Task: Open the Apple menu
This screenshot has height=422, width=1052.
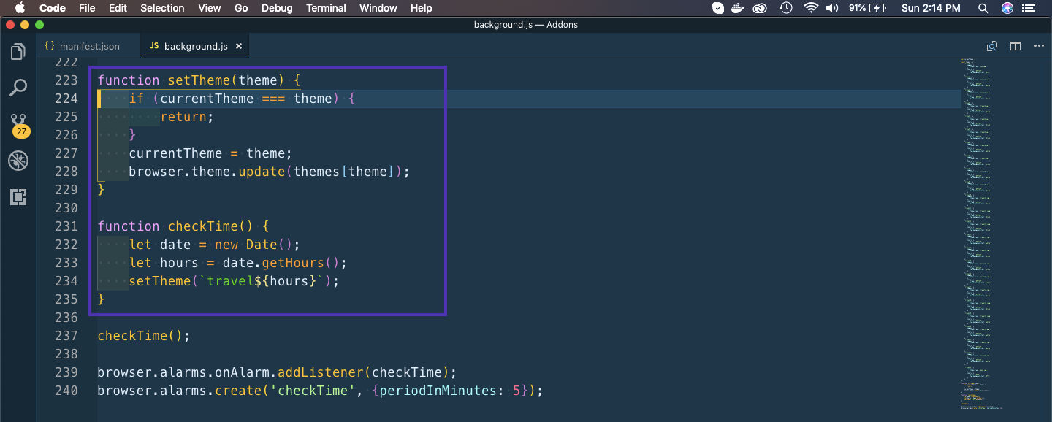Action: click(19, 8)
